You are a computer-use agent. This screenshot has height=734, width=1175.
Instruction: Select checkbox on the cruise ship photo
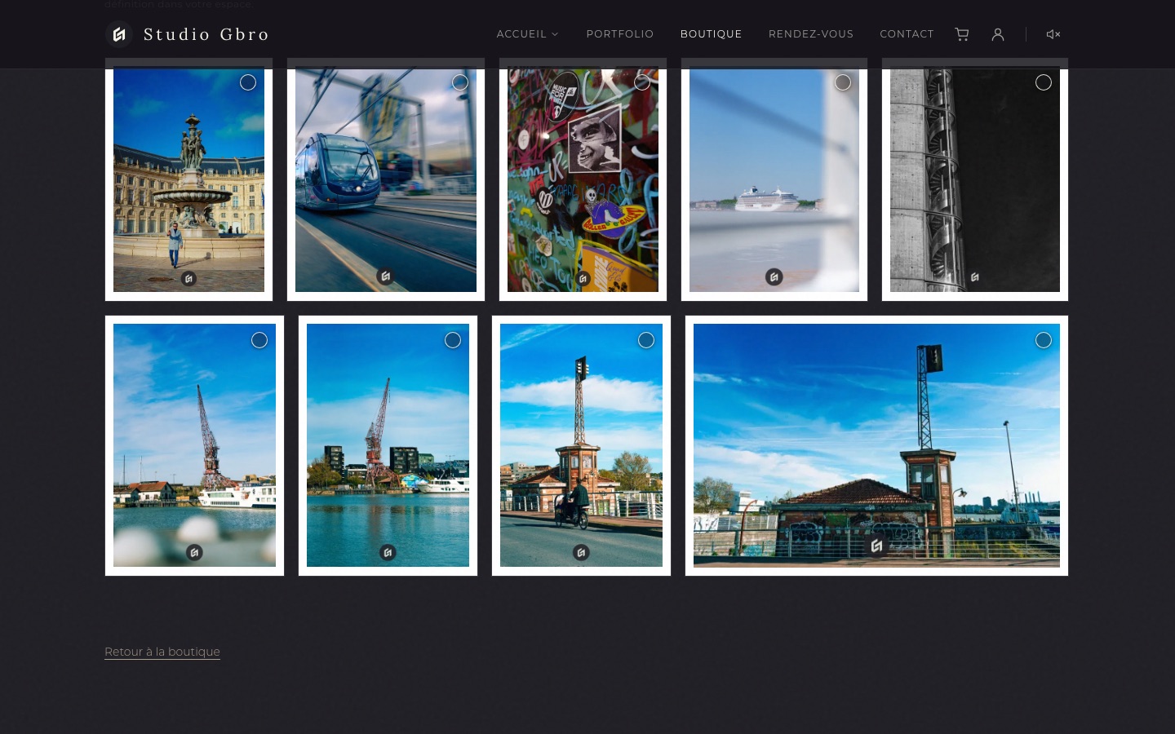(843, 82)
